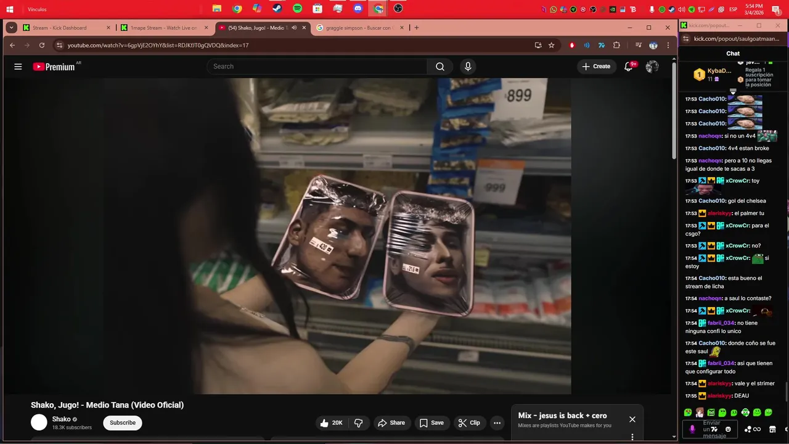Click fabrii_034 in message 'no tiene ninguna confi'

coord(721,323)
